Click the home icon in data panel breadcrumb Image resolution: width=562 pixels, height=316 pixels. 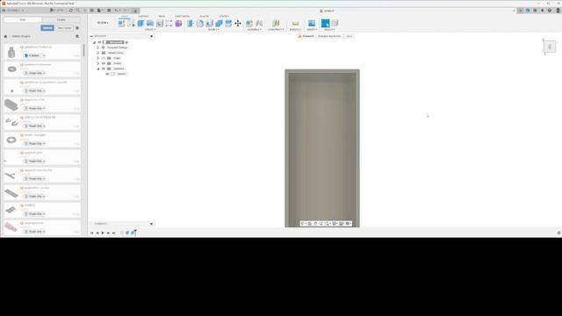[x=5, y=36]
